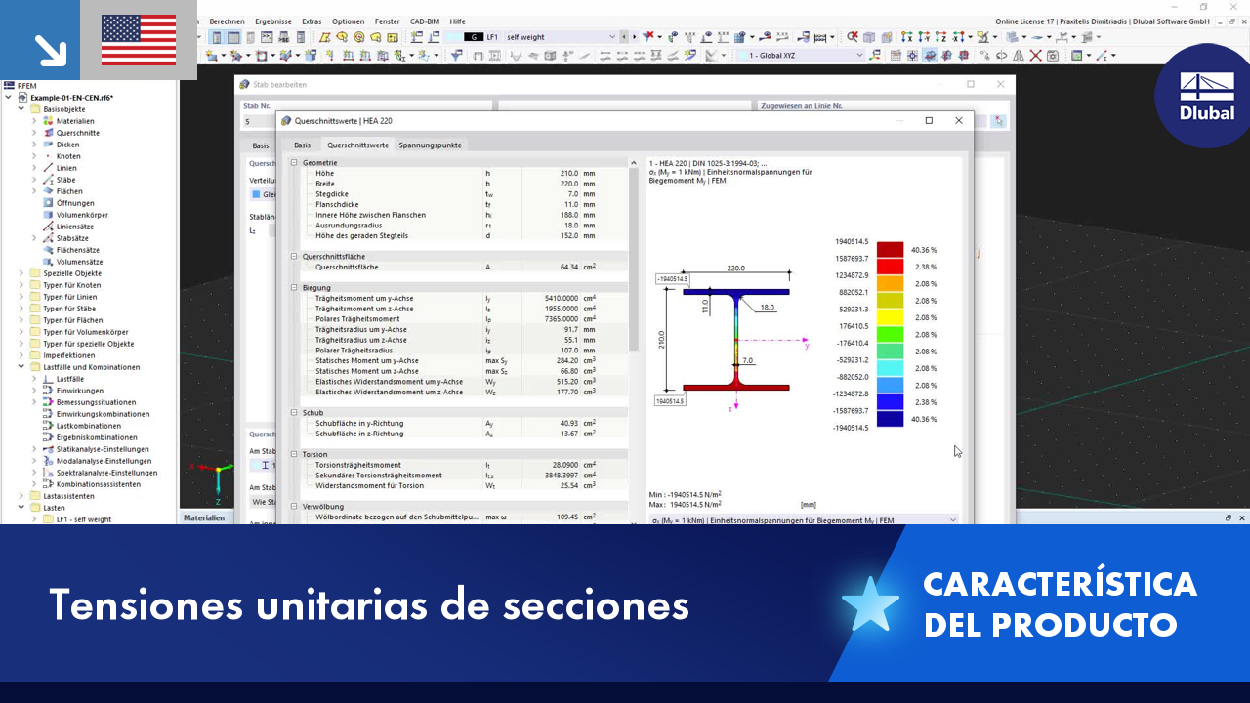Click the dark blue 40.36 % legend swatch
Image resolution: width=1250 pixels, height=703 pixels.
(890, 419)
